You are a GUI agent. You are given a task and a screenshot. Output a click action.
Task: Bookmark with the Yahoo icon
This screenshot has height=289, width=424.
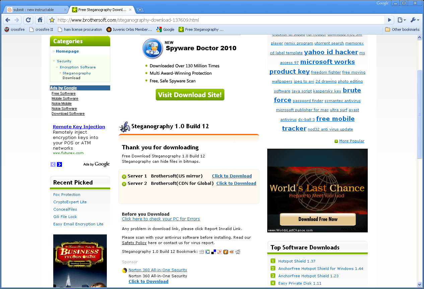pos(220,252)
